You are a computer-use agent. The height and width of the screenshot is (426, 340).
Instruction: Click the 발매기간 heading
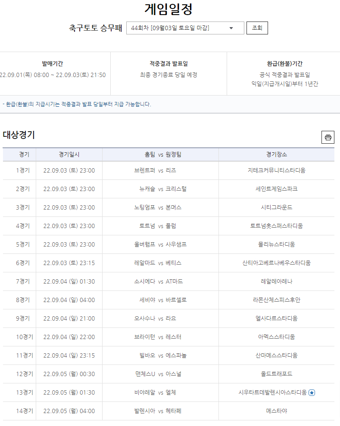click(52, 64)
